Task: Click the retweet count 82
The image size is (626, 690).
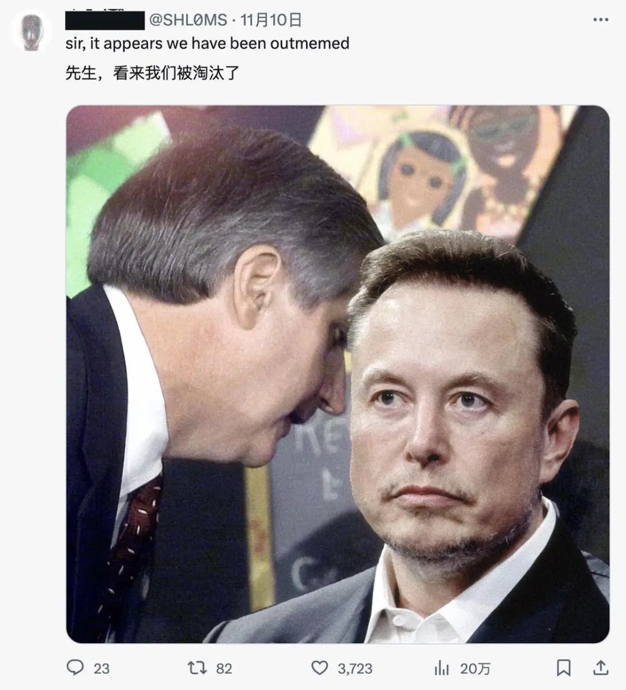Action: [x=224, y=669]
